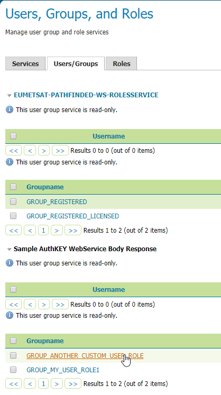Go to last page of EUMETSAT Groupname table

pyautogui.click(x=73, y=230)
